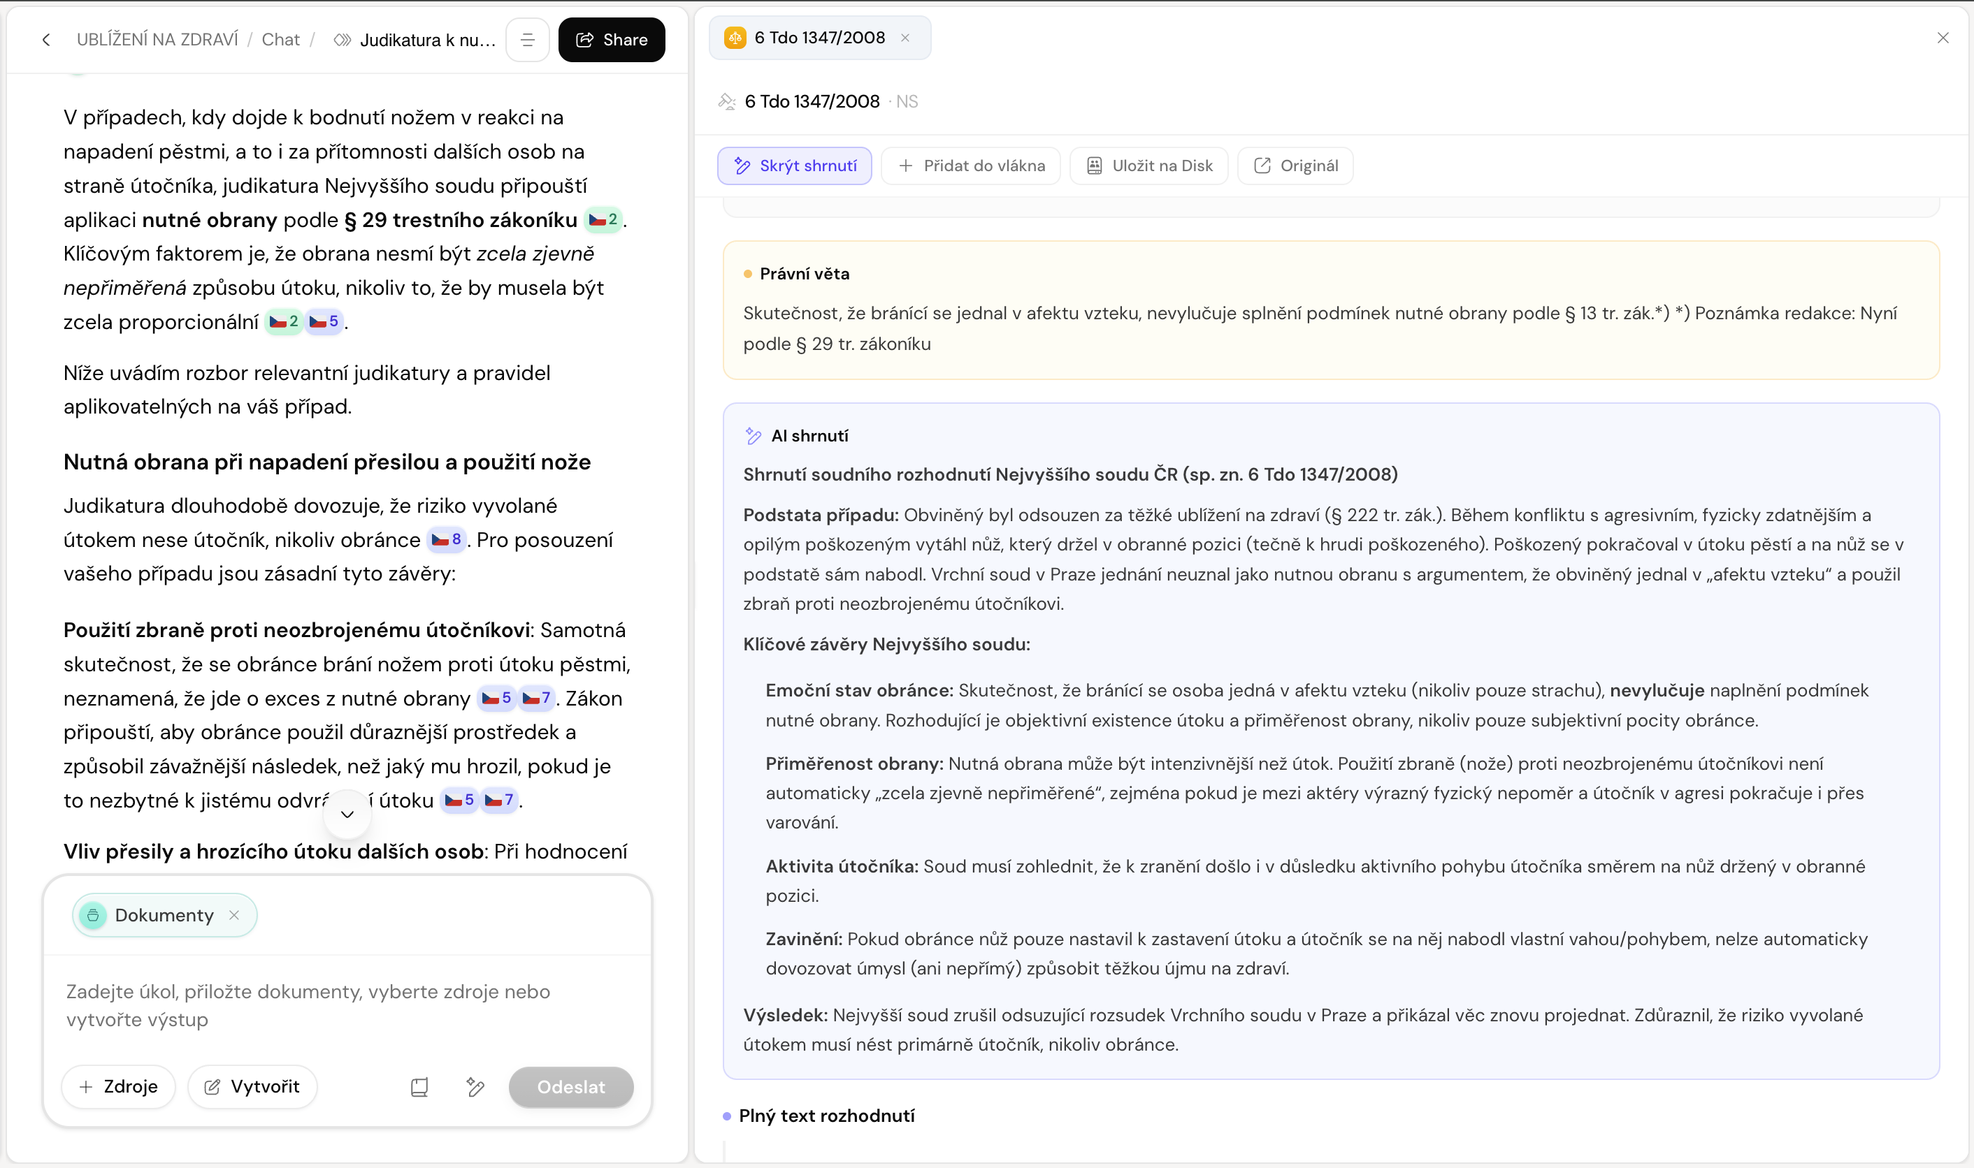Click the 'Zavinění:' label in the summary
This screenshot has height=1168, width=1974.
coord(804,939)
